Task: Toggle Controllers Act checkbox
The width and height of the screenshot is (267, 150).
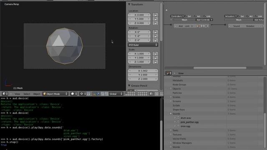Action: pos(195,16)
